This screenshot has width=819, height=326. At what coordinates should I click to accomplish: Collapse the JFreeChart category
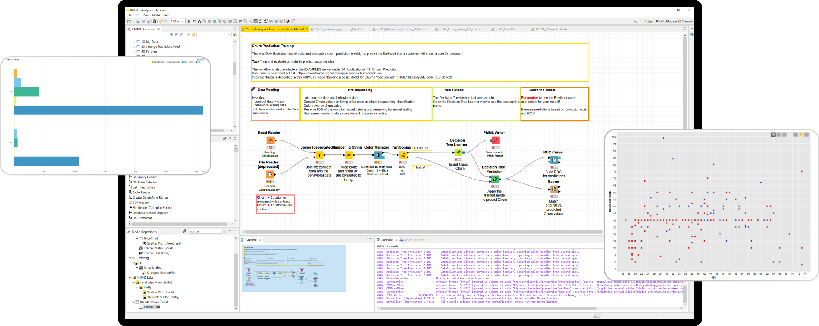(137, 239)
